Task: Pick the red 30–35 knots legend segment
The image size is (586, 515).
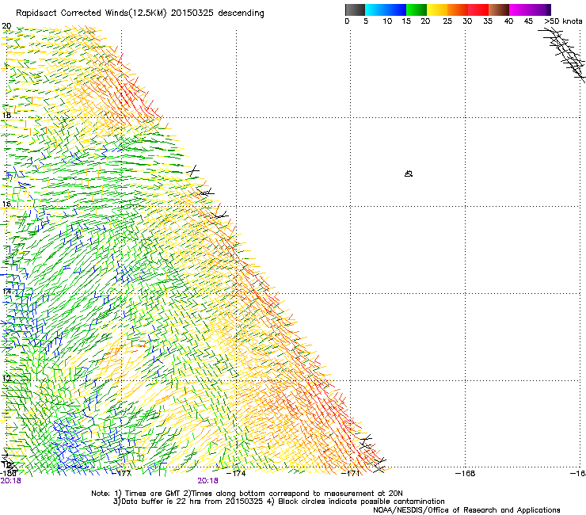Action: (x=478, y=10)
